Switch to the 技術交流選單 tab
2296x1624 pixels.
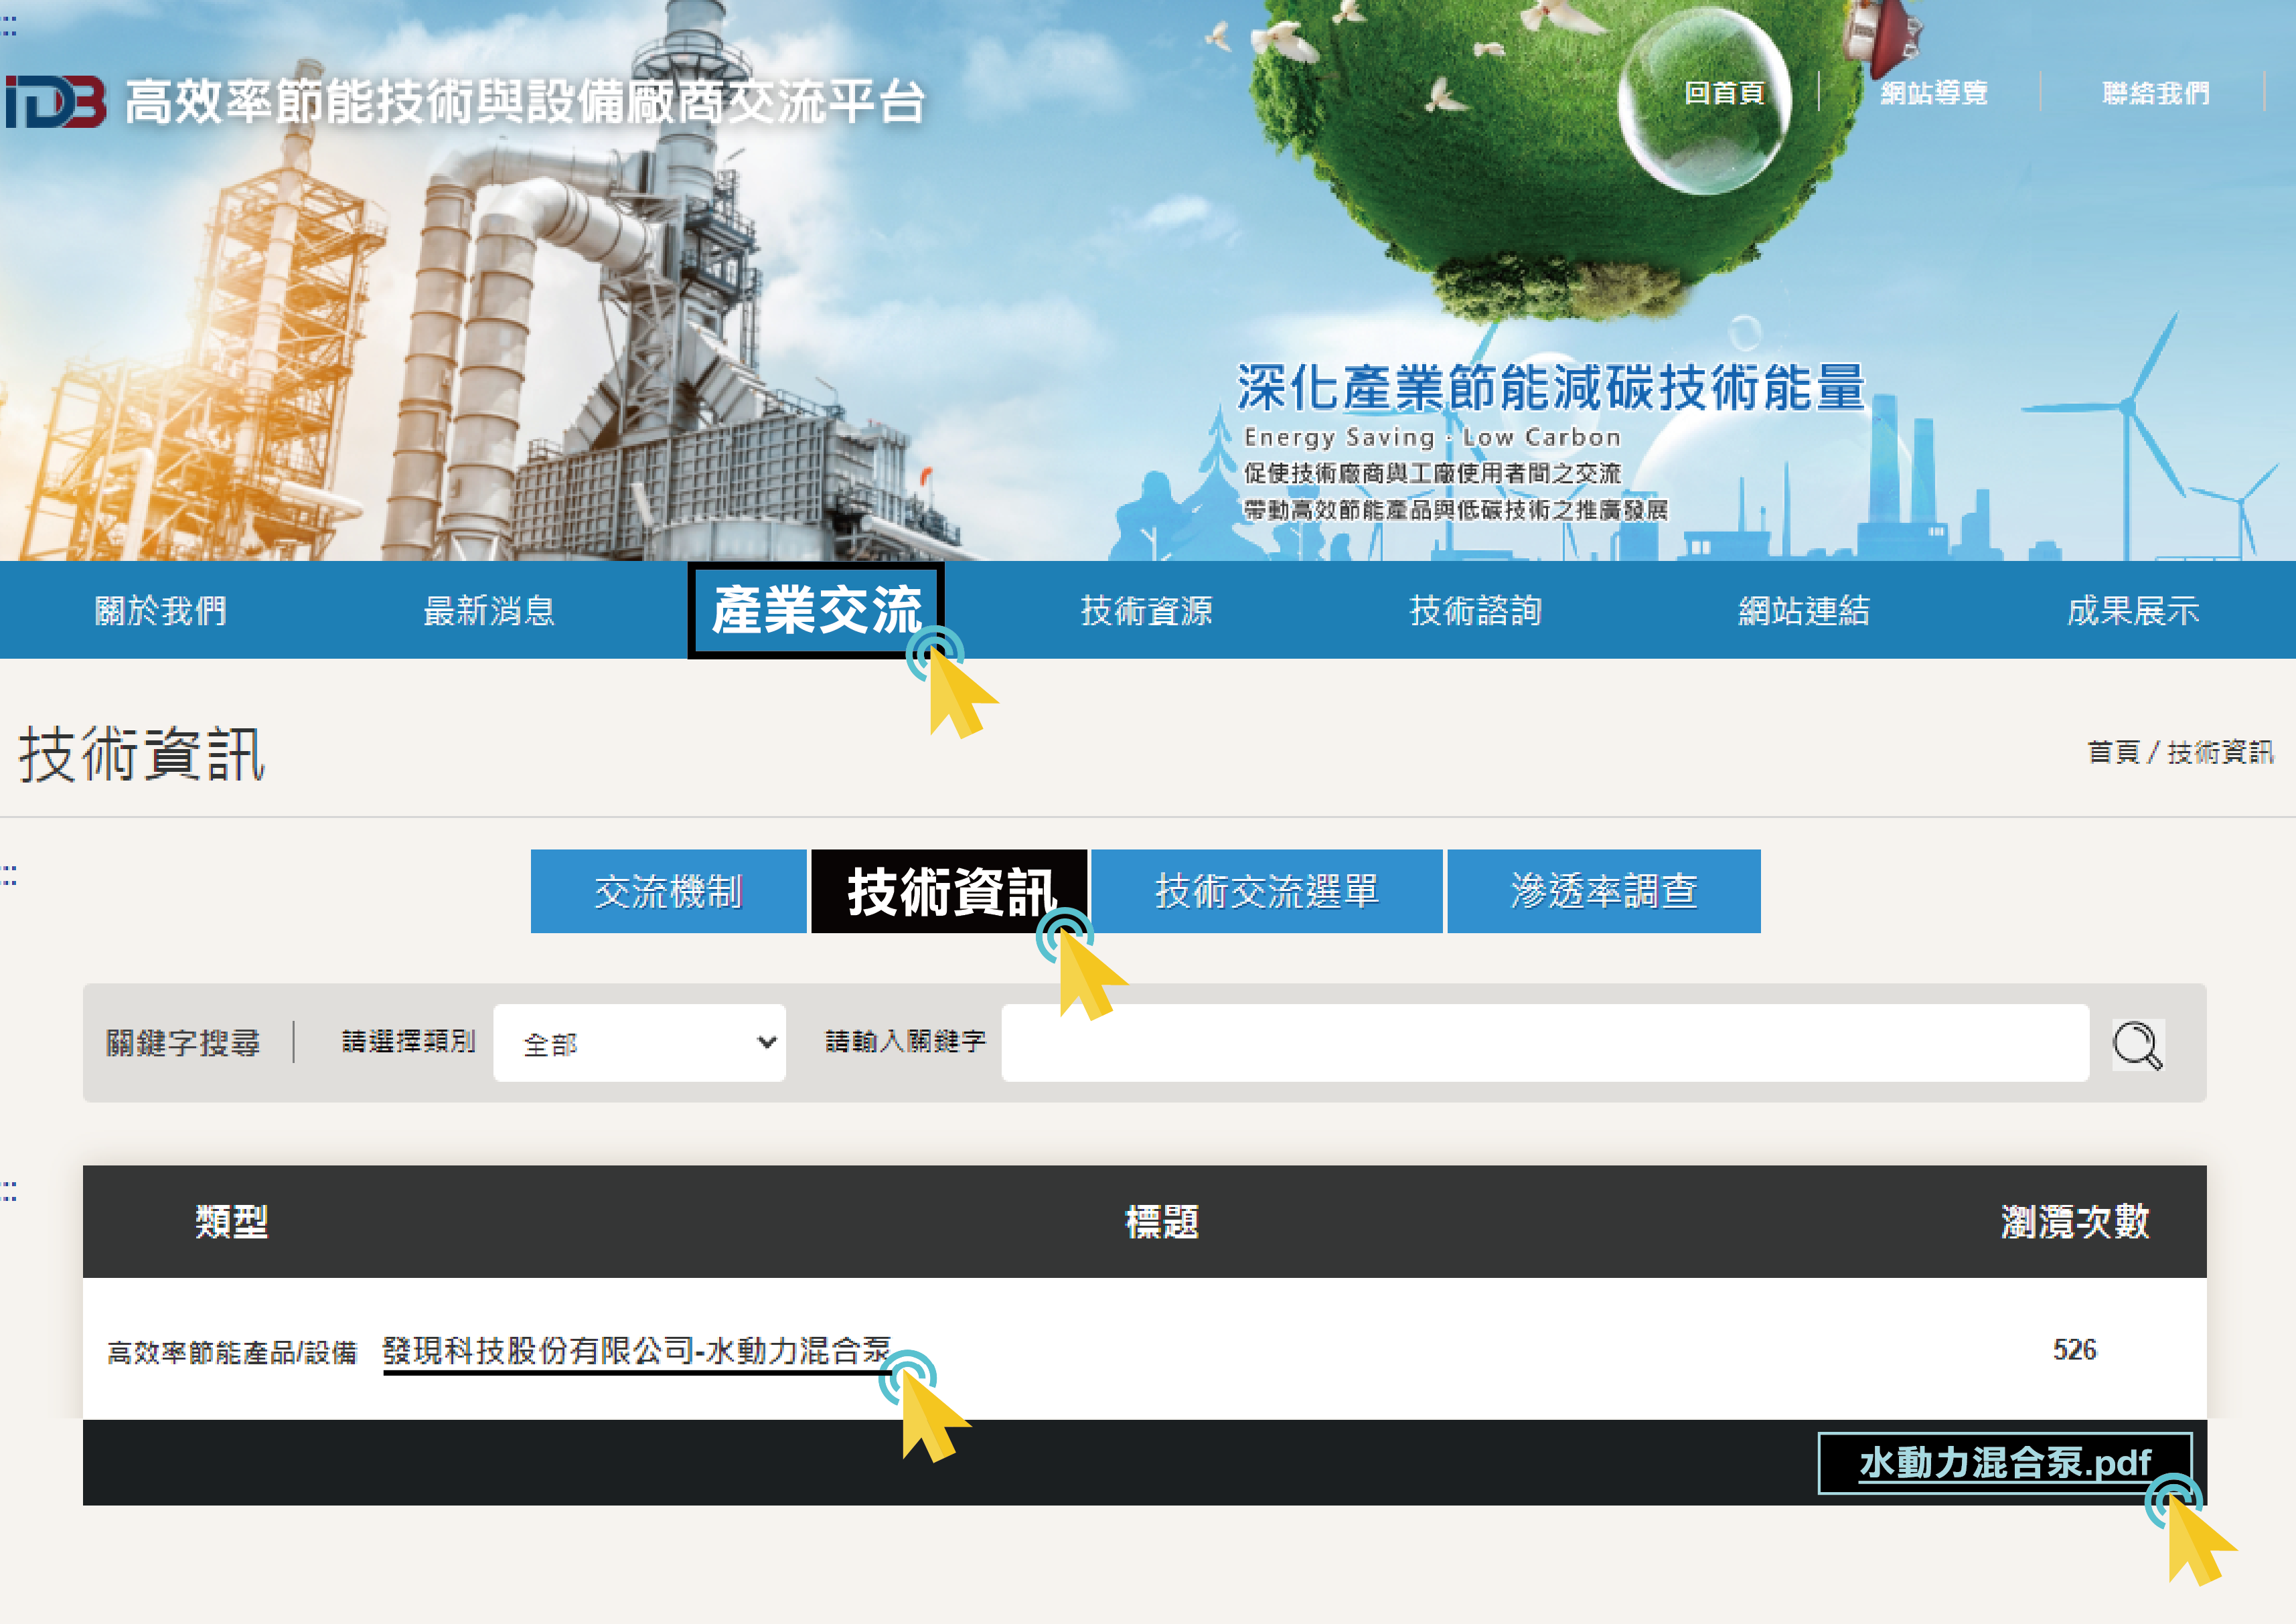point(1266,891)
